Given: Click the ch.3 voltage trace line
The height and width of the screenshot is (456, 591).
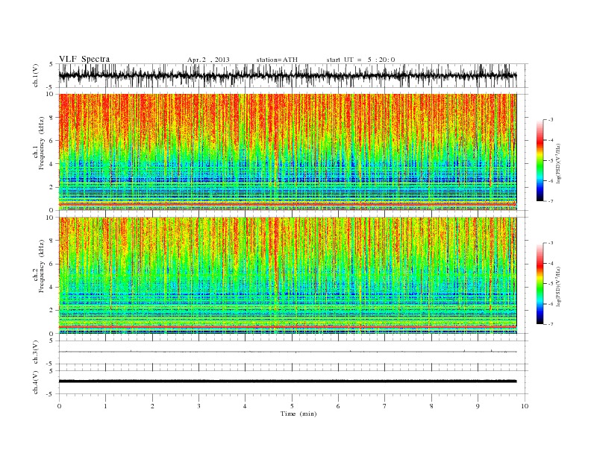Looking at the screenshot, I should (287, 352).
